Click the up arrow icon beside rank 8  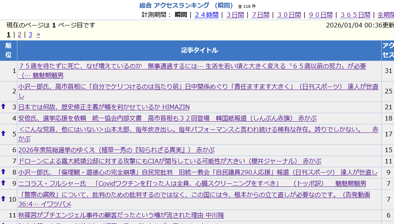[x=3, y=172]
